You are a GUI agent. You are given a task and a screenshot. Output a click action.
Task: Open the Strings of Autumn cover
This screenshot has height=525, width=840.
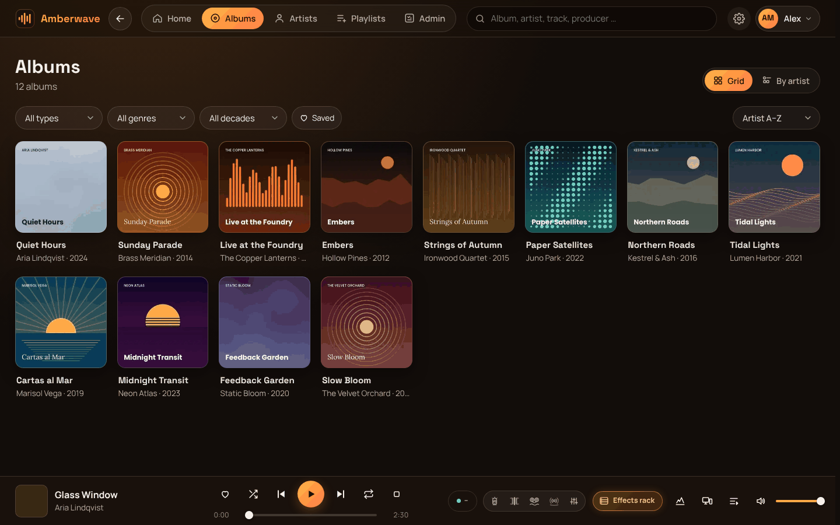coord(468,187)
